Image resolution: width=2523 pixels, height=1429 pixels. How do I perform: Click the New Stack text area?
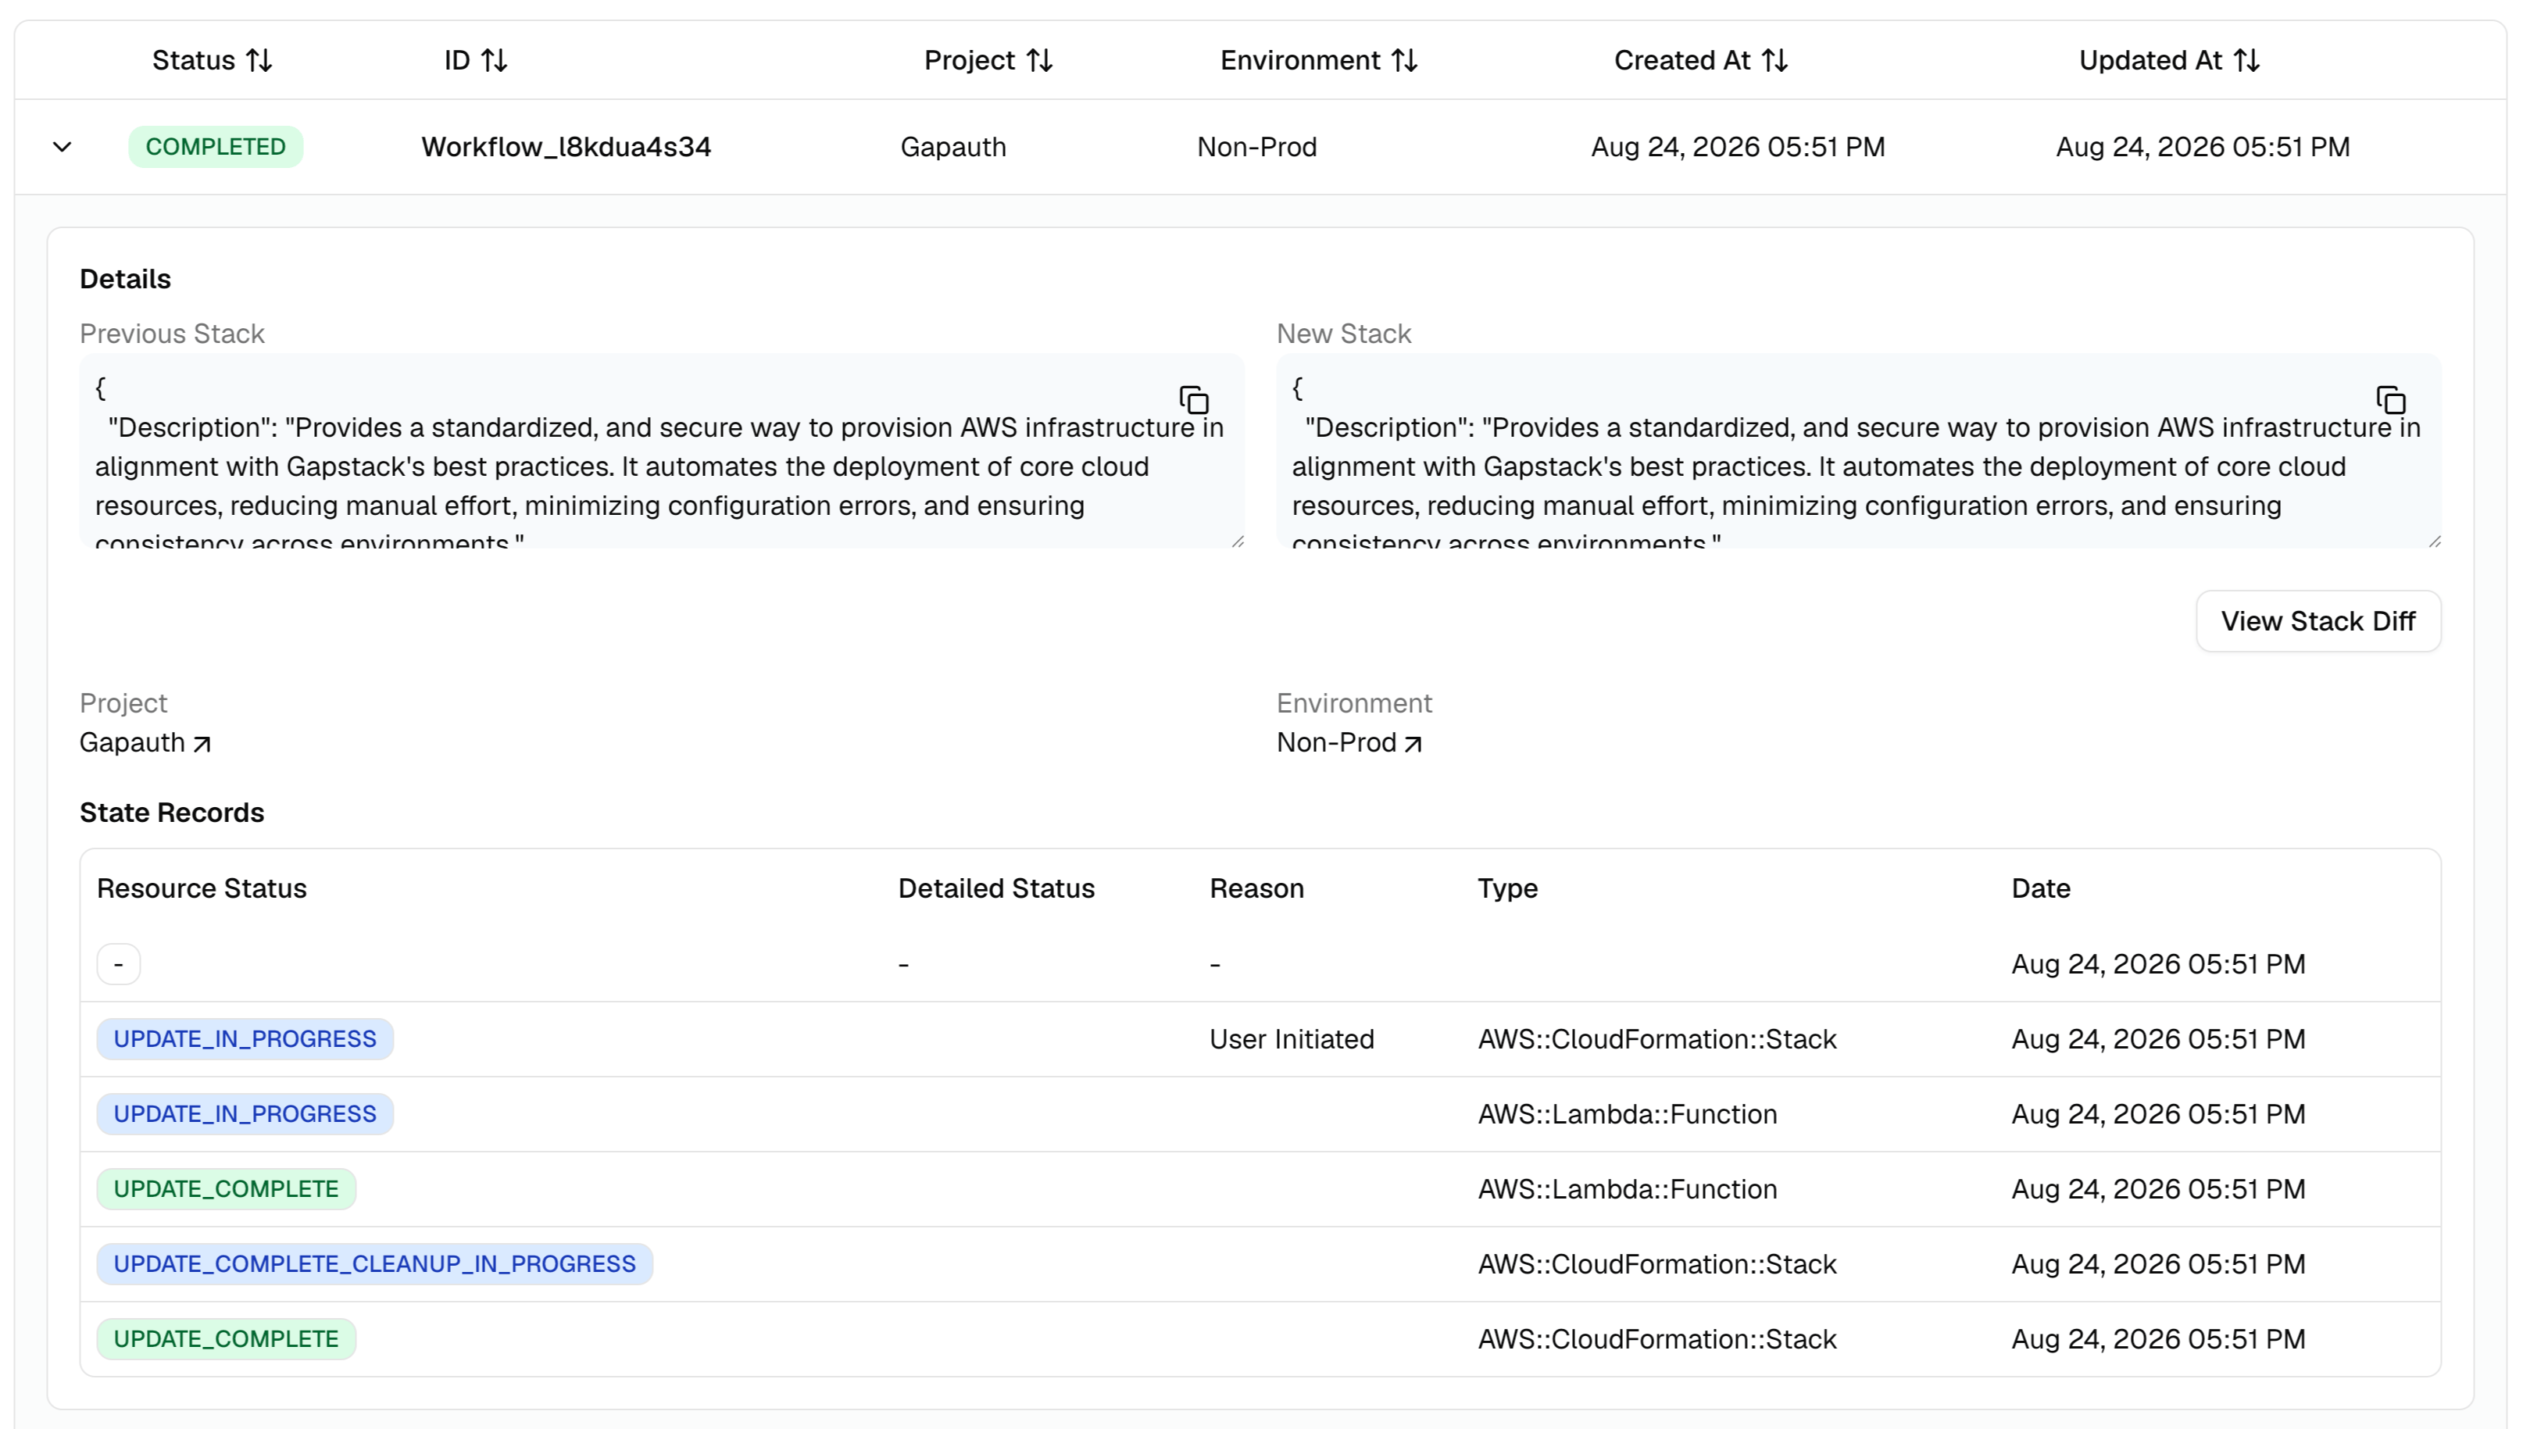point(1857,452)
